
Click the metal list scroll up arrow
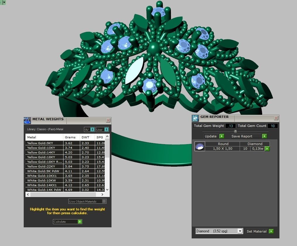click(107, 136)
